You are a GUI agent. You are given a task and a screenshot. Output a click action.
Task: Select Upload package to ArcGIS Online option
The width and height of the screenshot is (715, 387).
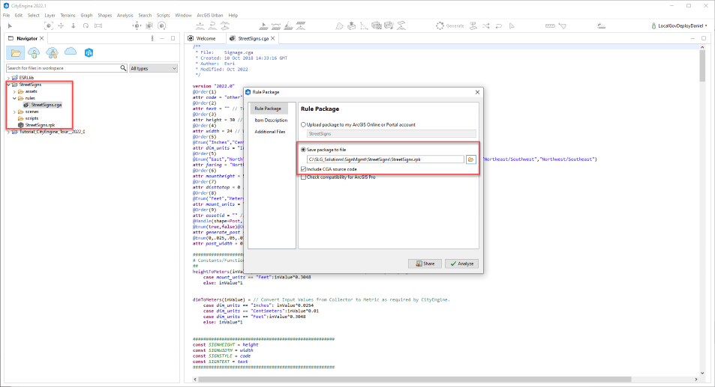tap(303, 124)
